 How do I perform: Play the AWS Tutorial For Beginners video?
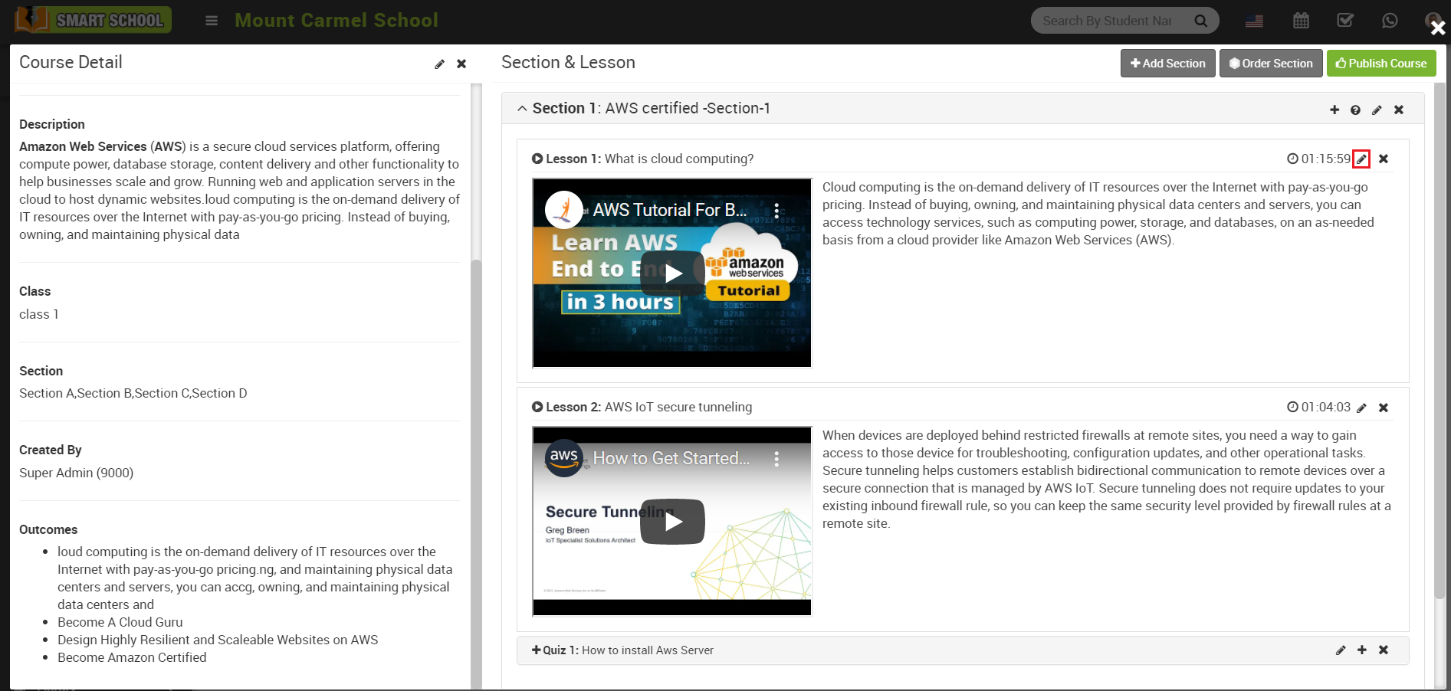tap(672, 273)
